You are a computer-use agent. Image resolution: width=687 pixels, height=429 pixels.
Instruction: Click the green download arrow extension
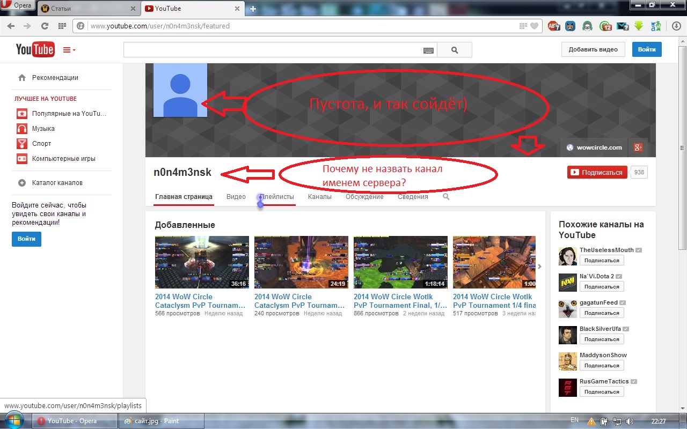coord(639,26)
